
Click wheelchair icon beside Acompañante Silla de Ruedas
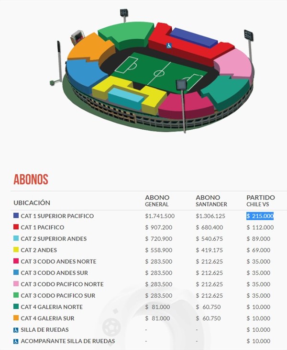[x=16, y=341]
